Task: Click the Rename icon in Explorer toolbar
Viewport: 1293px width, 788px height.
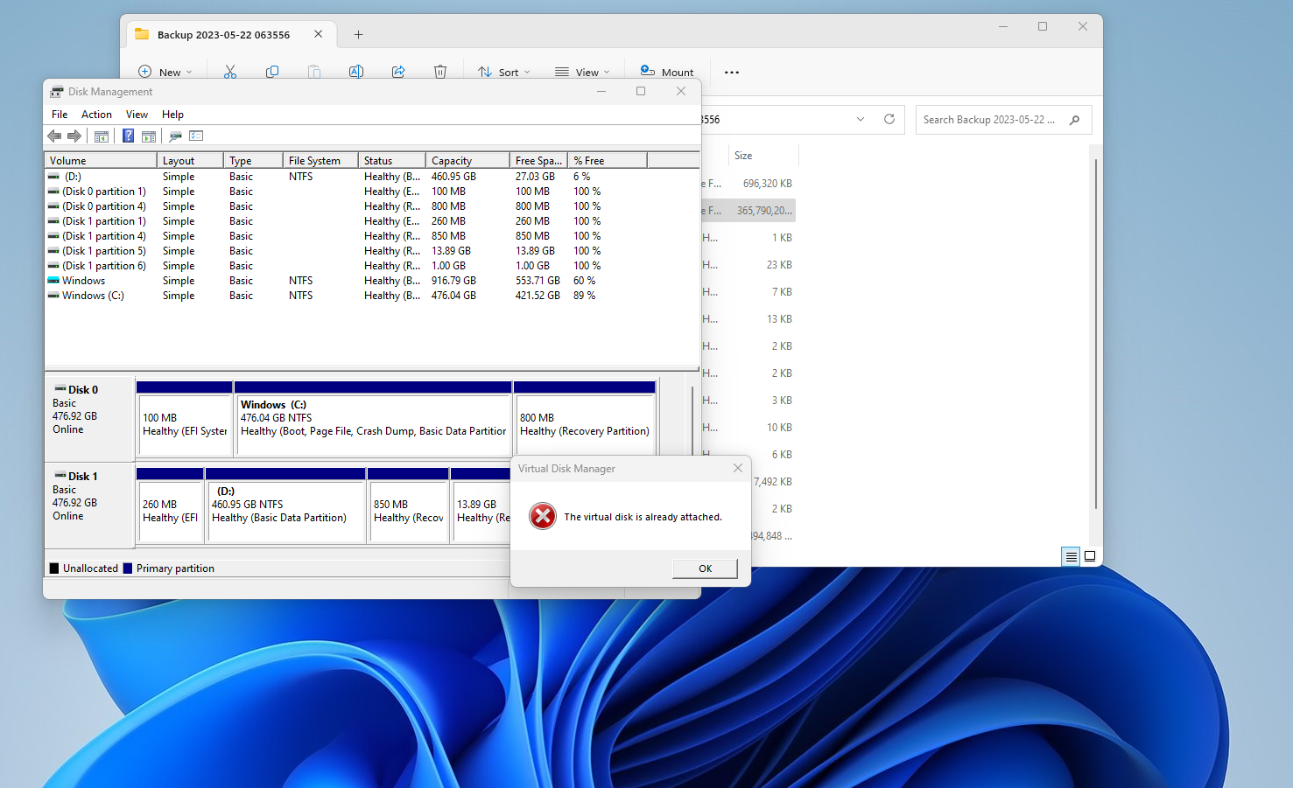Action: 356,72
